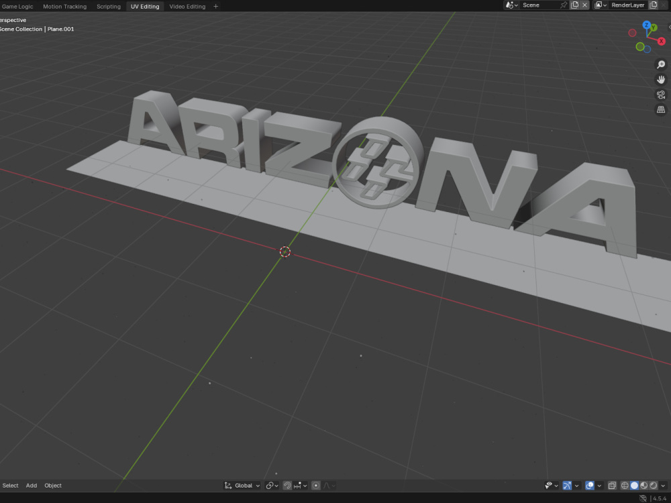Add a new view layer next to RenderLayer
The image size is (671, 503).
tap(654, 5)
